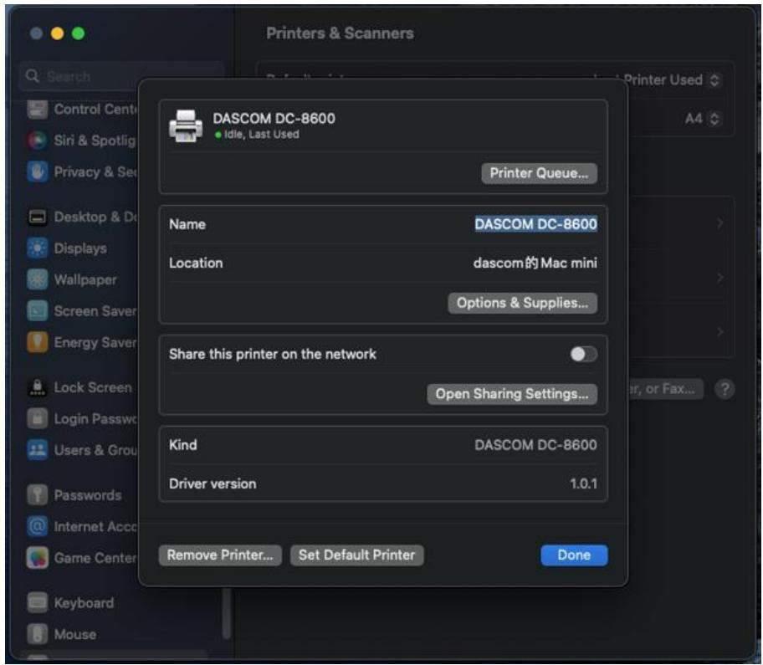Select Displays label in sidebar

click(80, 248)
